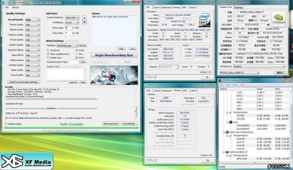Click the Show Last Runs button

(x=111, y=123)
